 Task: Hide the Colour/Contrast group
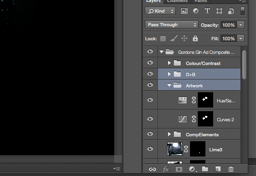[150, 63]
